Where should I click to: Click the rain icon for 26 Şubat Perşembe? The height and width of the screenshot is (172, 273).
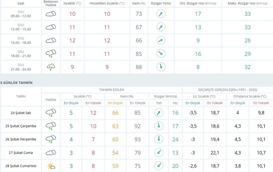click(51, 139)
